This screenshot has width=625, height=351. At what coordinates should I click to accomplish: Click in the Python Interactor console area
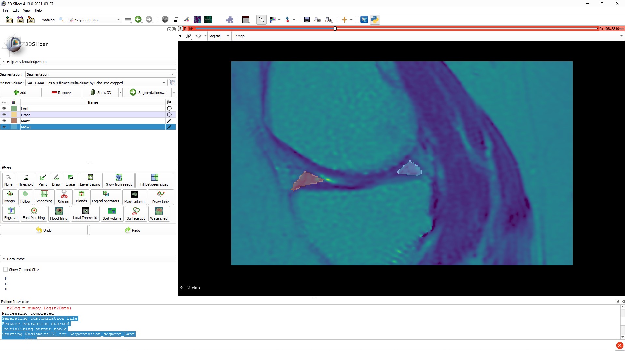(195, 322)
